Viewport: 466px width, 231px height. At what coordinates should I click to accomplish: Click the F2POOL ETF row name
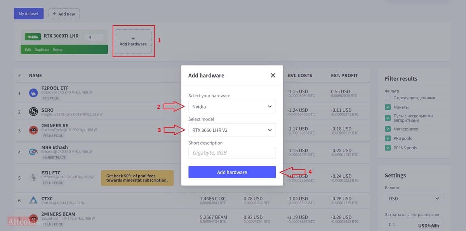click(x=55, y=88)
